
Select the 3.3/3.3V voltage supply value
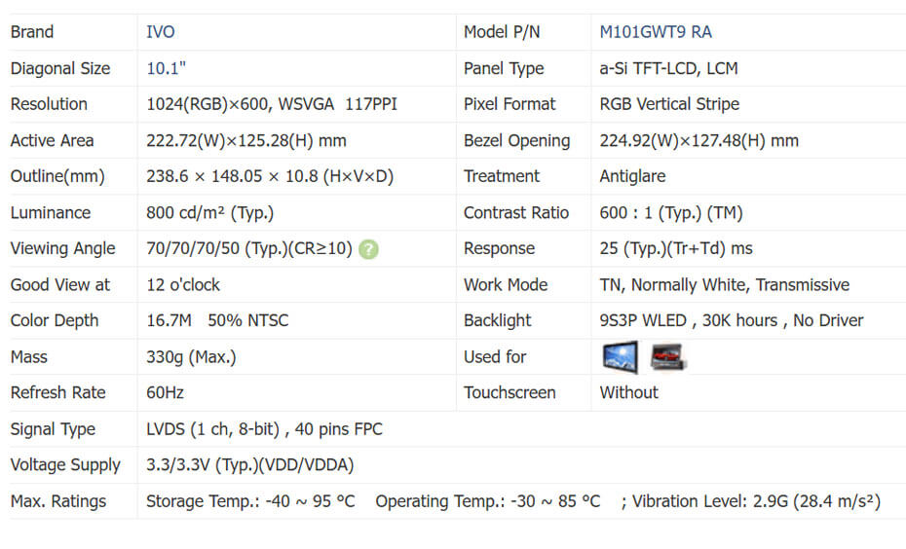249,465
